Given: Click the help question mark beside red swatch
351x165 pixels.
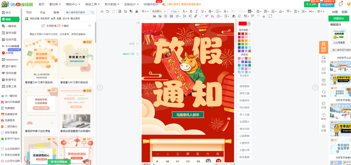Looking at the screenshot, I should 249,24.
